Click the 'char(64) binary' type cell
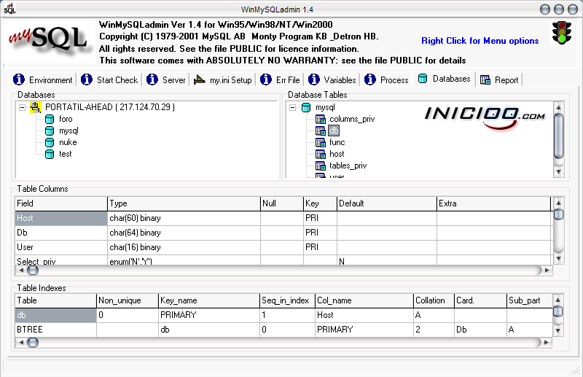 tap(184, 233)
